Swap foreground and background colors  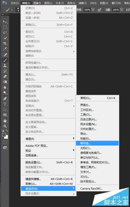[6, 130]
